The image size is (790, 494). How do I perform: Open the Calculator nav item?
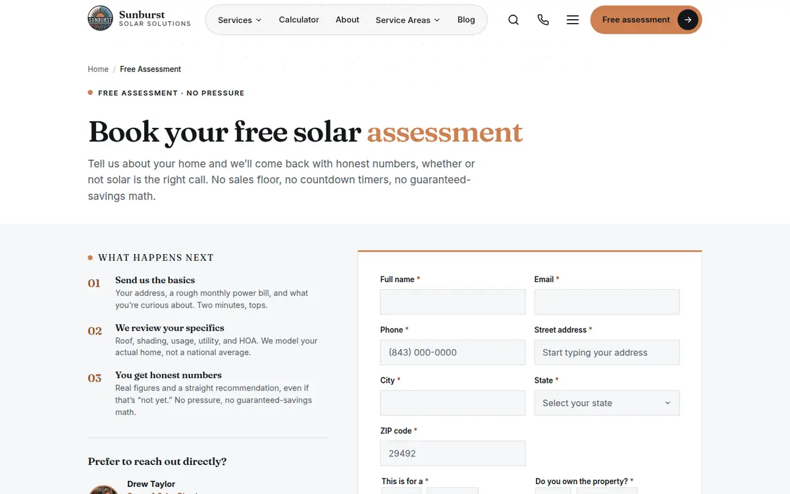tap(299, 20)
